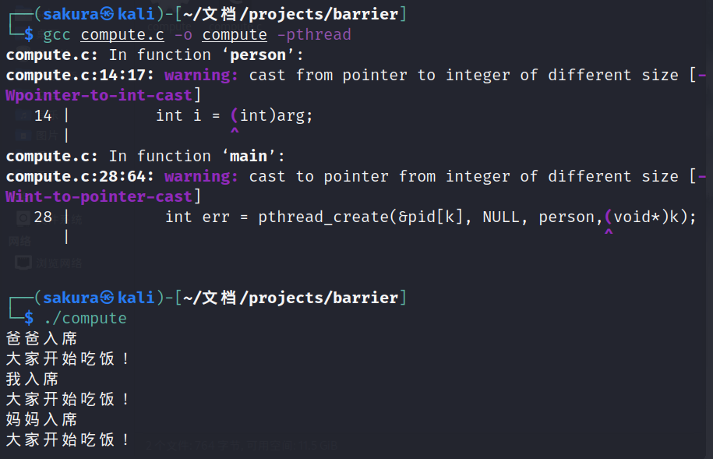713x459 pixels.
Task: Click the Browse Network (浏览网络) icon
Action: (x=24, y=263)
